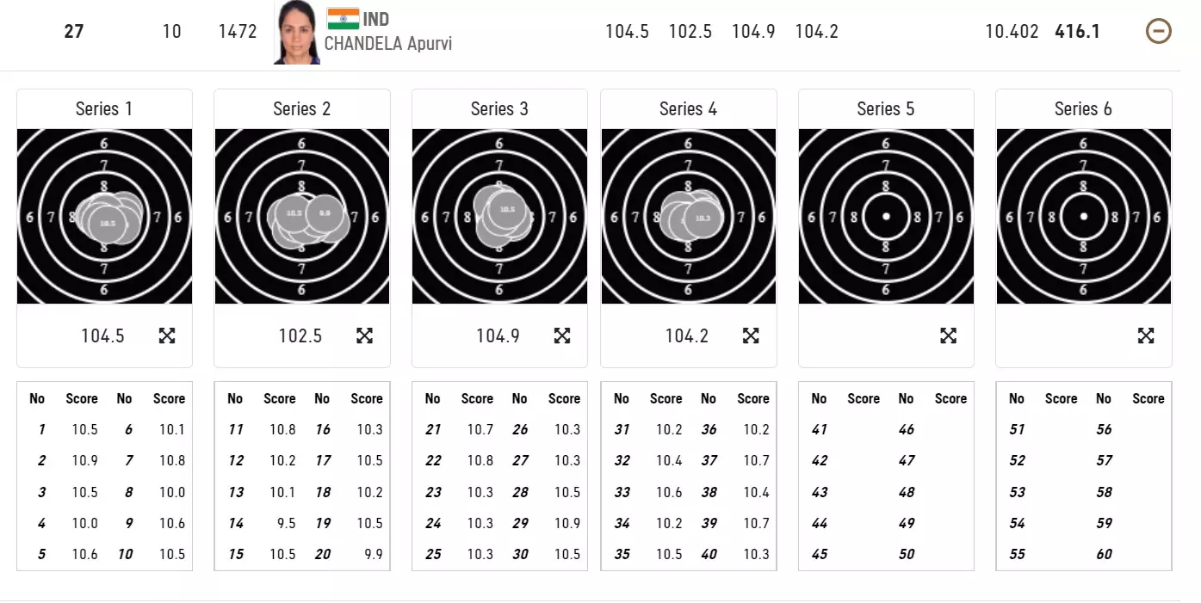Expand the Series 5 target view
This screenshot has width=1201, height=603.
click(x=948, y=335)
